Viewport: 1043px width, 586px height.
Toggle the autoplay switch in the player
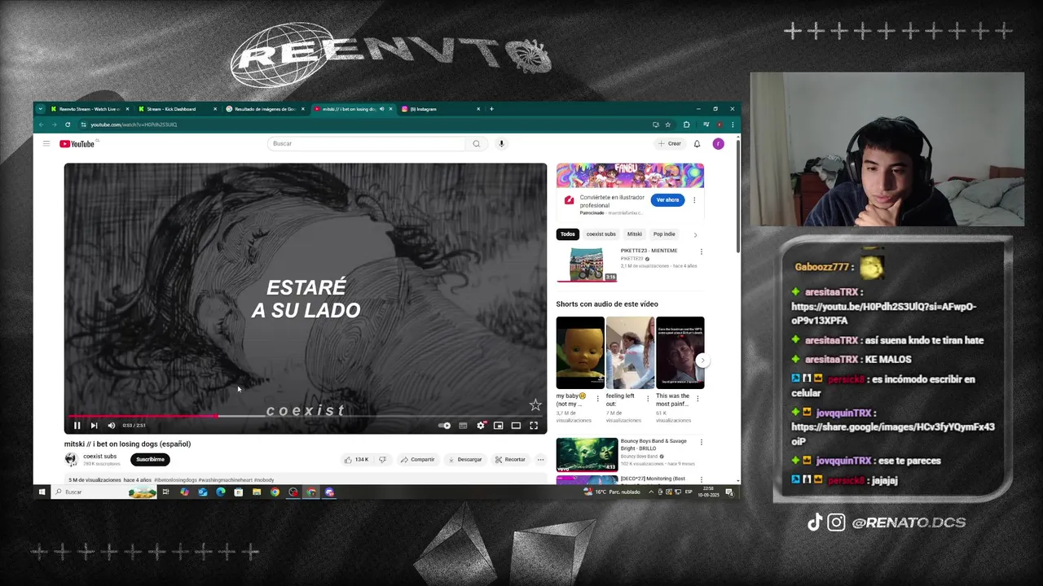click(444, 425)
